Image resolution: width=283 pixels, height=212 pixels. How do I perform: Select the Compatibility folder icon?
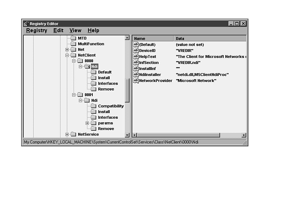click(93, 106)
